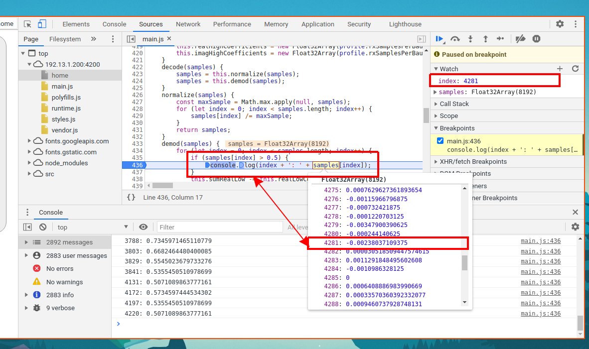The image size is (589, 349).
Task: Step over next function call
Action: pyautogui.click(x=455, y=39)
